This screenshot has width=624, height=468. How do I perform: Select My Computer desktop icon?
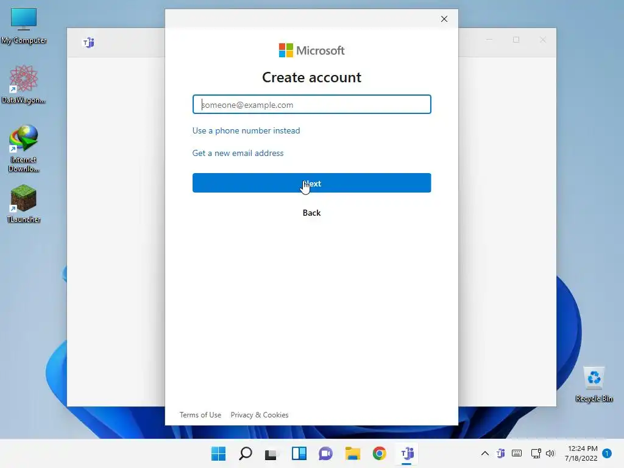[x=24, y=26]
